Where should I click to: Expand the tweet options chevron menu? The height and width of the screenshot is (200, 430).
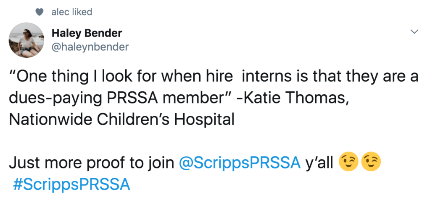pos(414,32)
